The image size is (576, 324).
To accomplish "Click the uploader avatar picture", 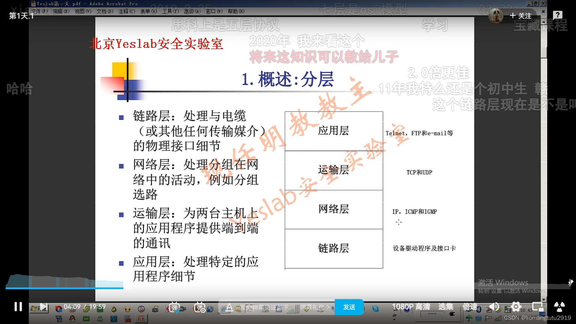I will coord(496,16).
